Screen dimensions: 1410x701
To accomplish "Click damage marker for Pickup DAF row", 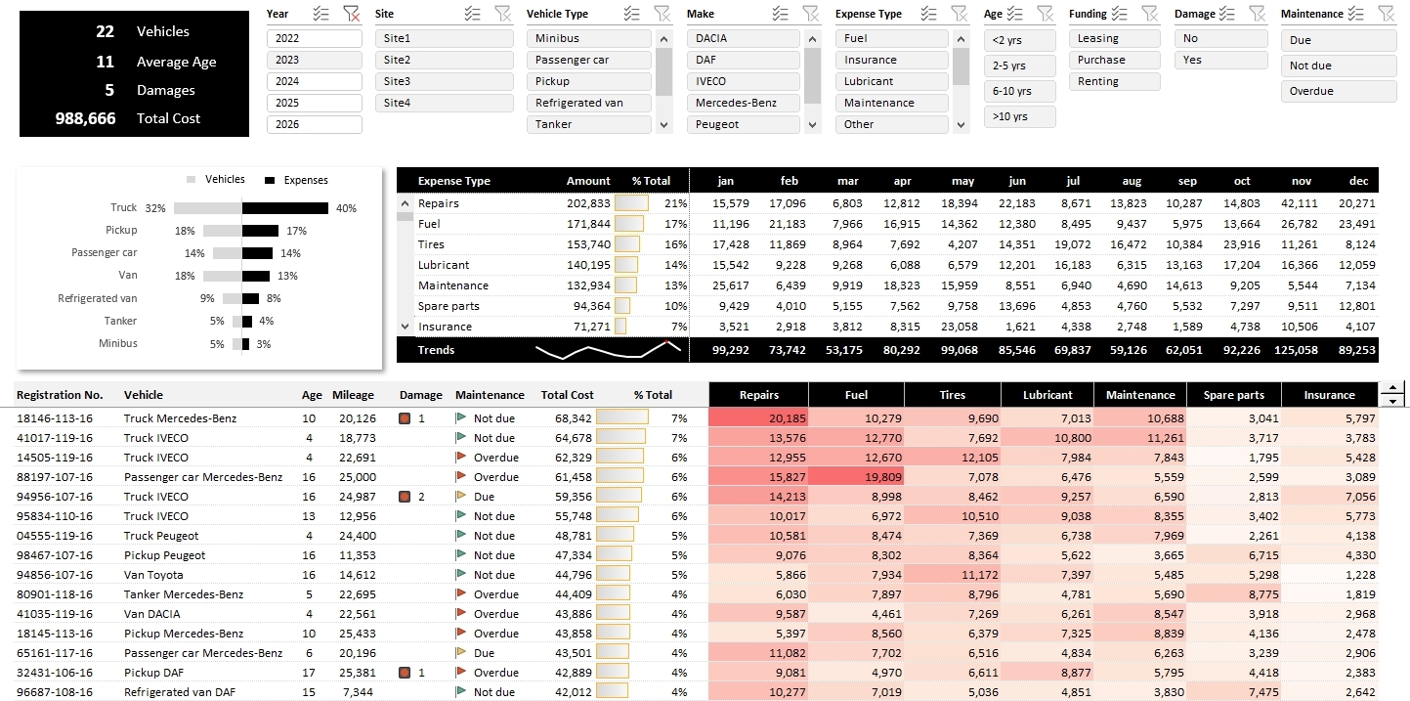I will (x=405, y=673).
